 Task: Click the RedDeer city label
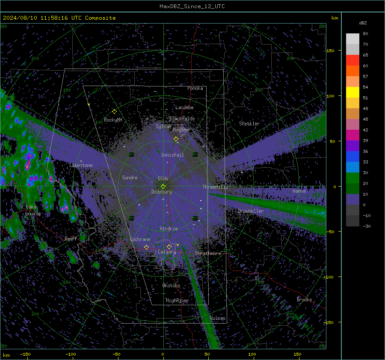[x=181, y=130]
